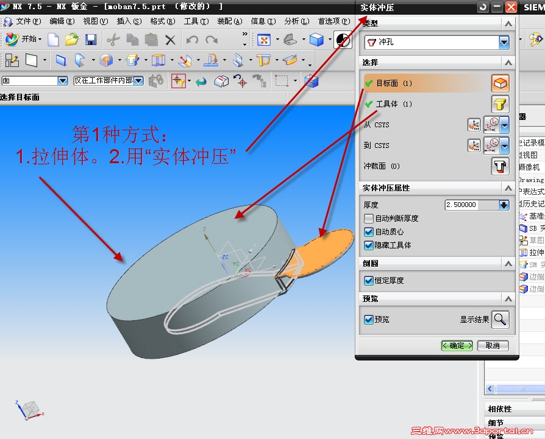Image resolution: width=545 pixels, height=439 pixels.
Task: Click the Copy icon
Action: [x=132, y=40]
